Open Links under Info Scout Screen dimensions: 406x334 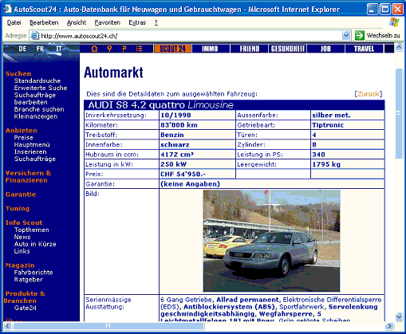pyautogui.click(x=22, y=251)
